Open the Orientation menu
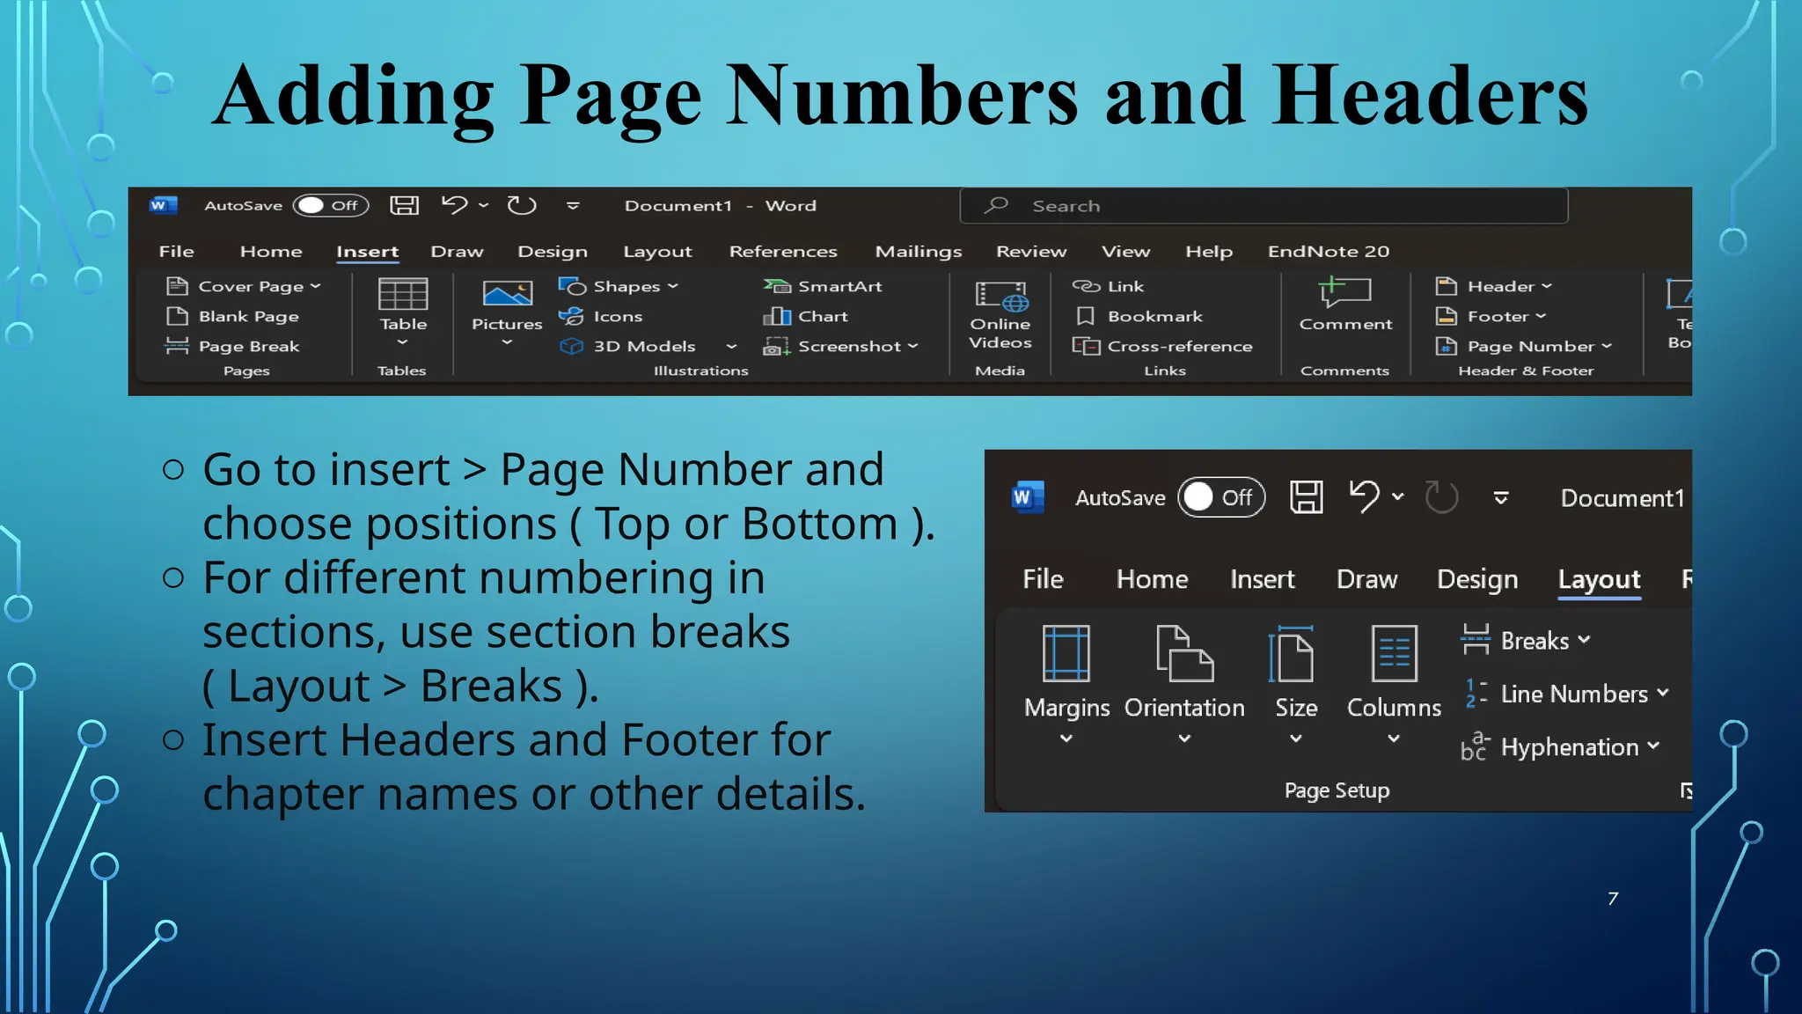This screenshot has height=1014, width=1802. point(1184,685)
